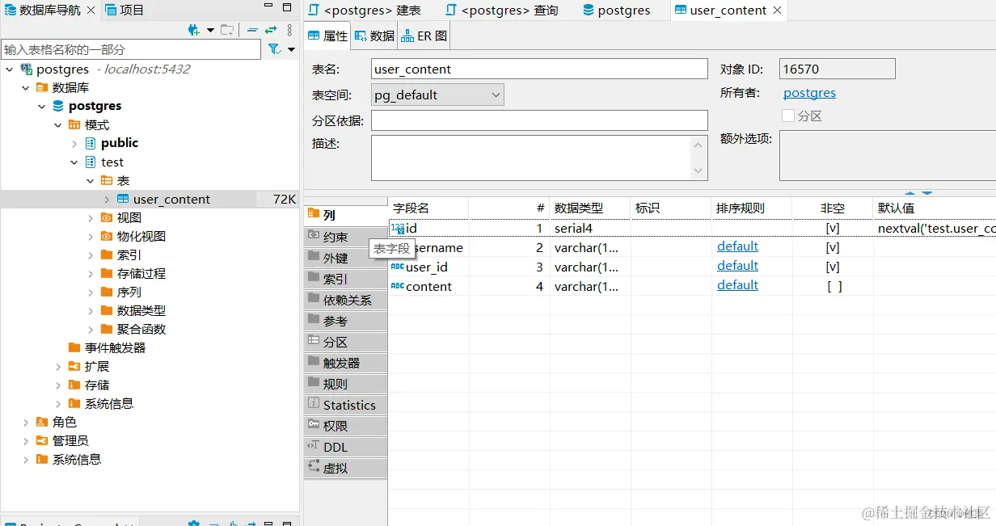Click the table name filter search box
This screenshot has height=526, width=996.
click(x=131, y=49)
